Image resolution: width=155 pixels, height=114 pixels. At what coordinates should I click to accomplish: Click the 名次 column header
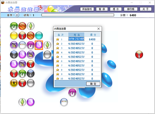[x=61, y=35]
